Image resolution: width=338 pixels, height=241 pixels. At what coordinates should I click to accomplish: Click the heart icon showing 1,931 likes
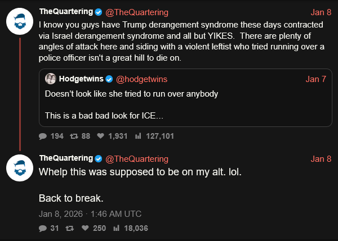click(x=100, y=136)
